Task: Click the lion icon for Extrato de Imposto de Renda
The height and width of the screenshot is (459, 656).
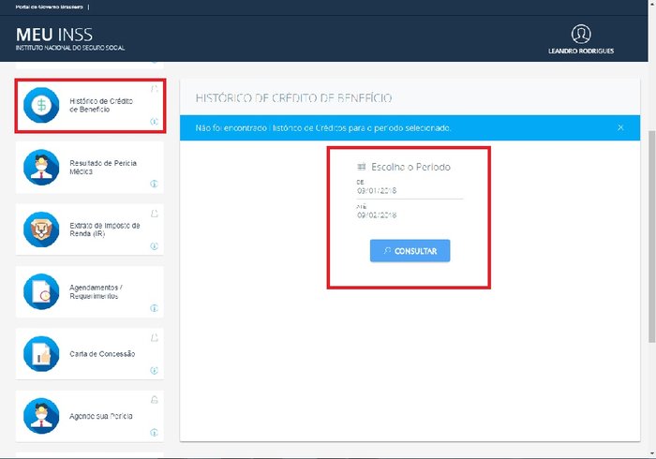Action: click(41, 229)
